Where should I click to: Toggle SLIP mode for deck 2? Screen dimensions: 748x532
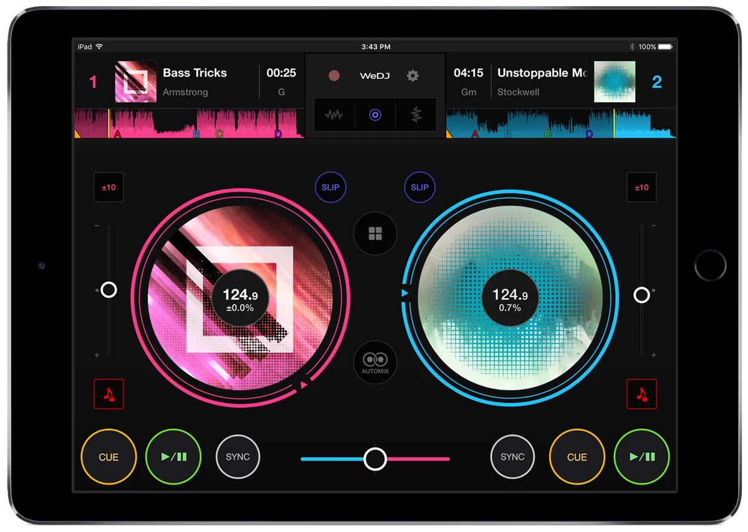[x=420, y=187]
